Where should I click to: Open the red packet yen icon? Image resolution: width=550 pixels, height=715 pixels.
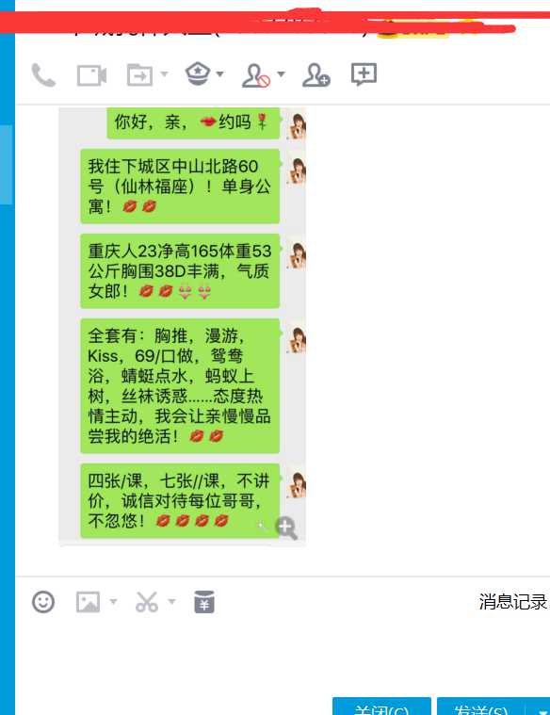pos(203,602)
